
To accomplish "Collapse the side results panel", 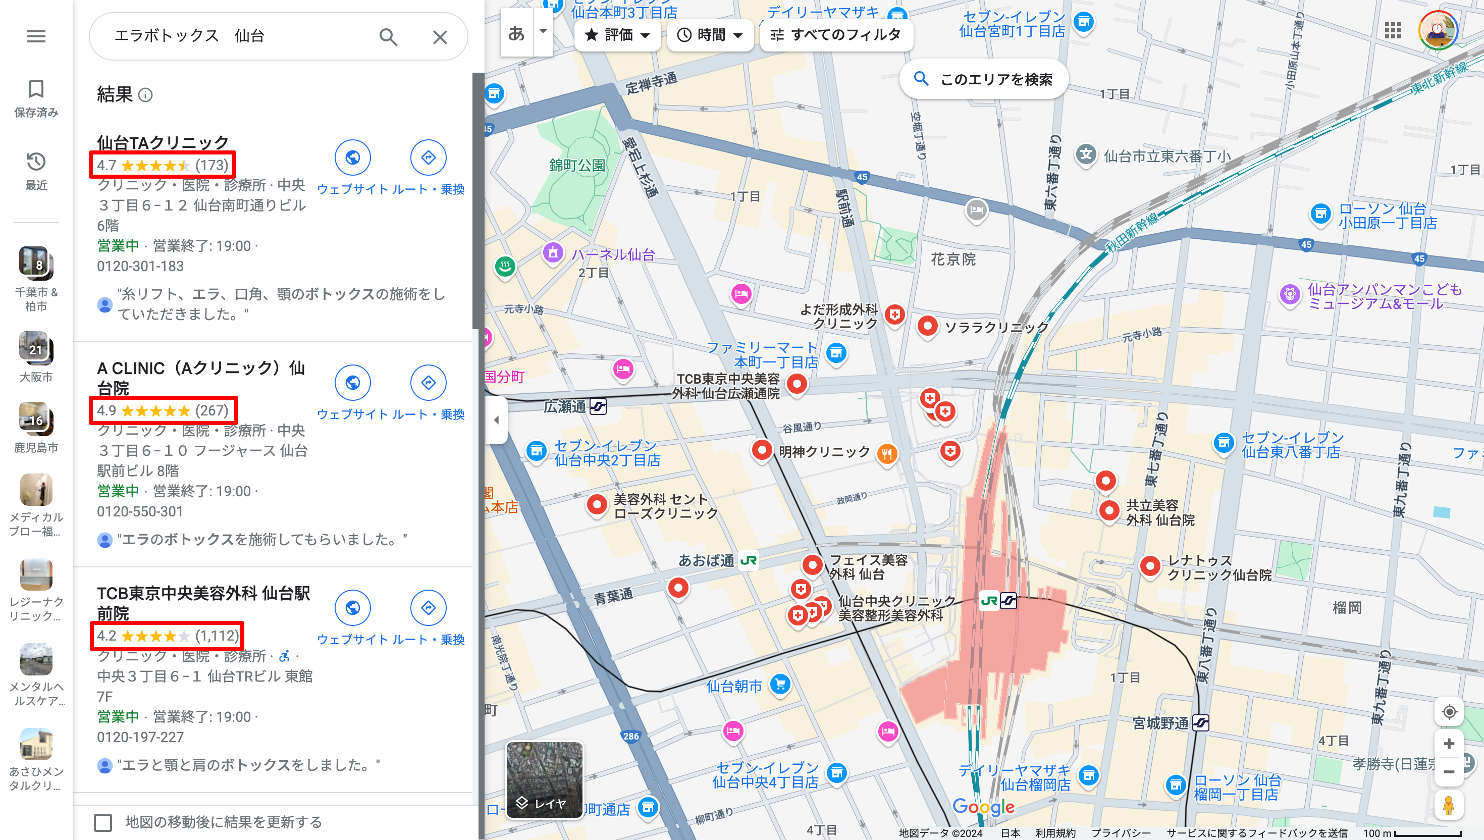I will point(496,420).
